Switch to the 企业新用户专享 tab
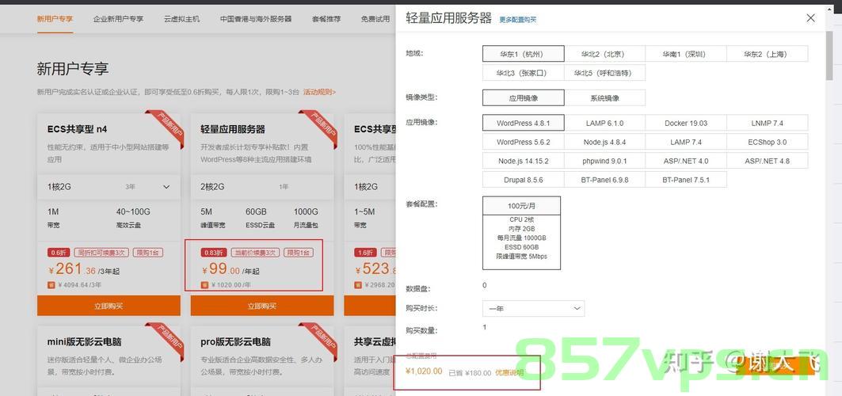Image resolution: width=842 pixels, height=396 pixels. (118, 19)
